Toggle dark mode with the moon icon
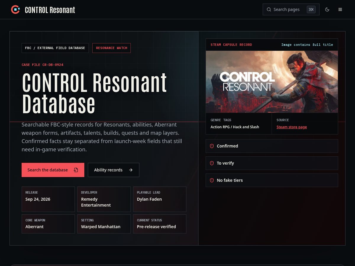Image resolution: width=355 pixels, height=266 pixels. pos(327,9)
